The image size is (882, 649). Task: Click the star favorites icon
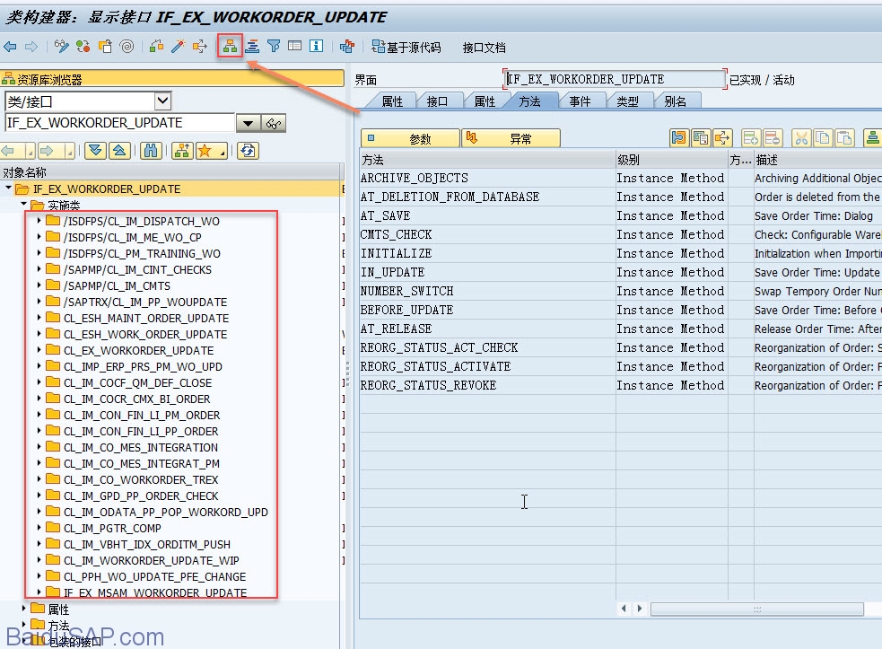(205, 150)
